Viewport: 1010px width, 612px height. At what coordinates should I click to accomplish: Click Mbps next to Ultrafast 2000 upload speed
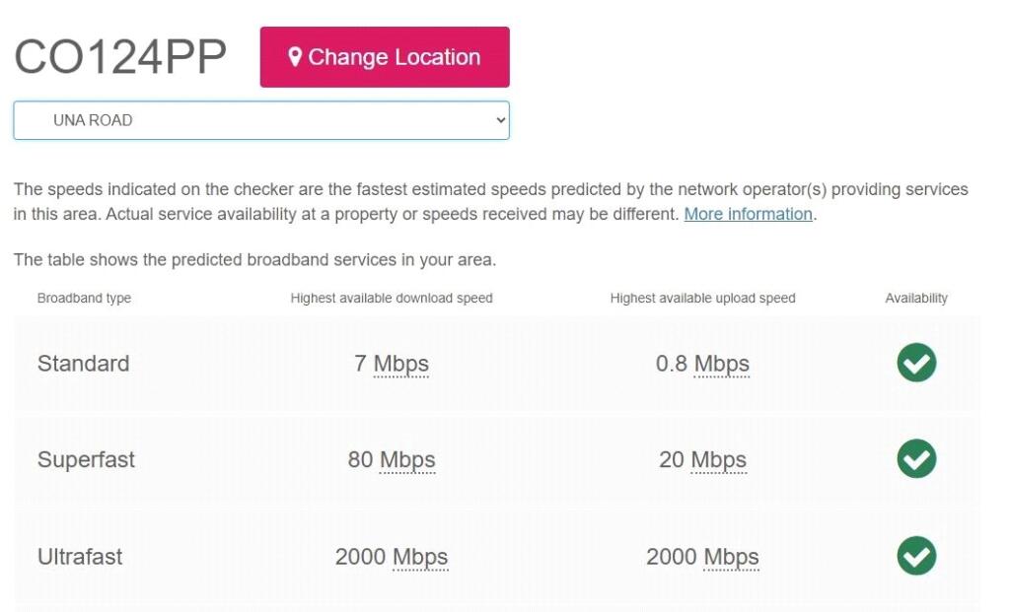pyautogui.click(x=734, y=556)
